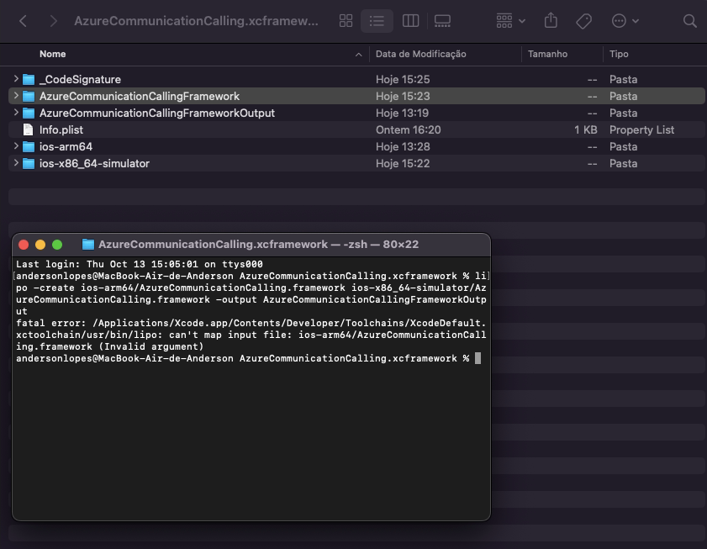707x549 pixels.
Task: Click the Search magnifier icon
Action: click(689, 20)
